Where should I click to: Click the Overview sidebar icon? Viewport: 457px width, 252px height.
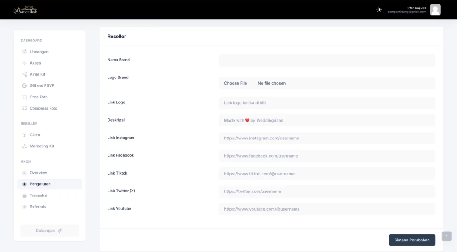coord(25,173)
